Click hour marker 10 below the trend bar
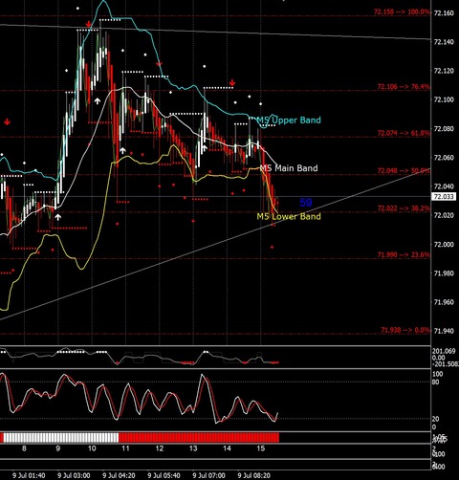 (x=92, y=448)
